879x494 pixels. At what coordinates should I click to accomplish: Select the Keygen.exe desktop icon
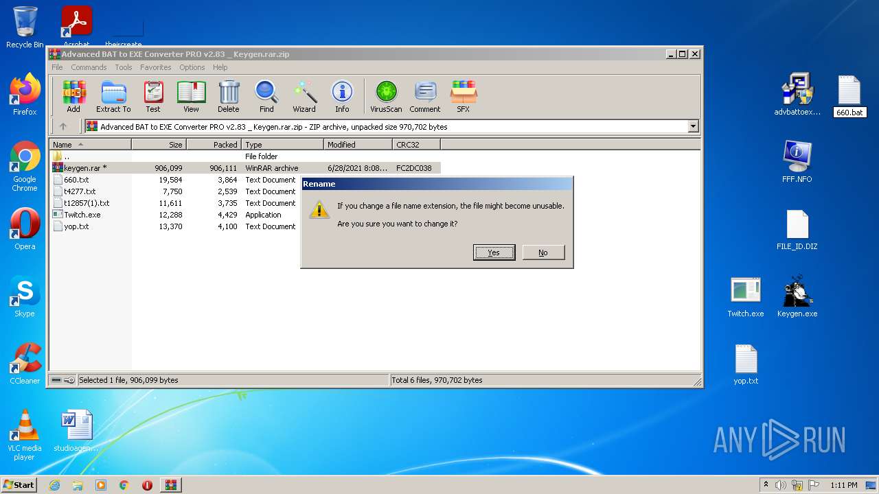[x=797, y=296]
